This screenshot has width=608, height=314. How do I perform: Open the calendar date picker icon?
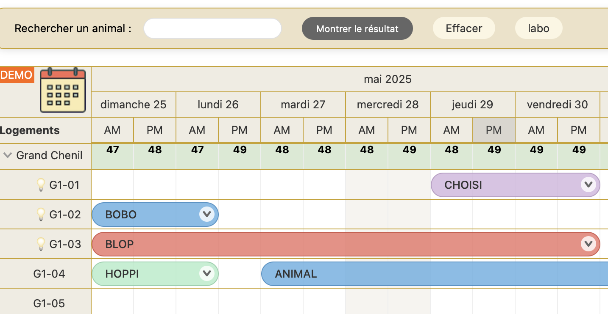[63, 90]
